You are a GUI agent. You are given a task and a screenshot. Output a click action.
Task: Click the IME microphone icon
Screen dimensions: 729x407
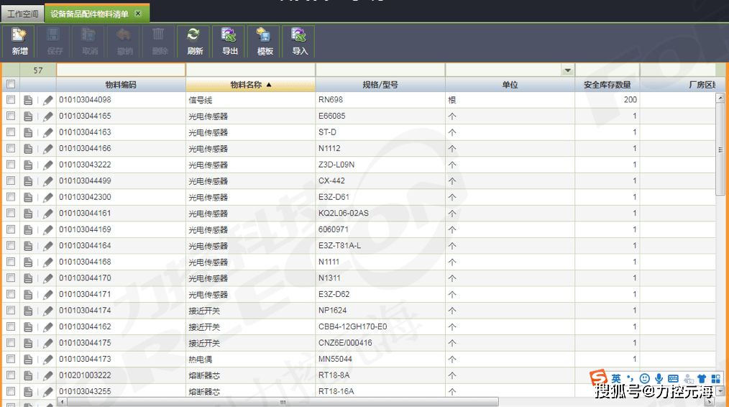[659, 379]
